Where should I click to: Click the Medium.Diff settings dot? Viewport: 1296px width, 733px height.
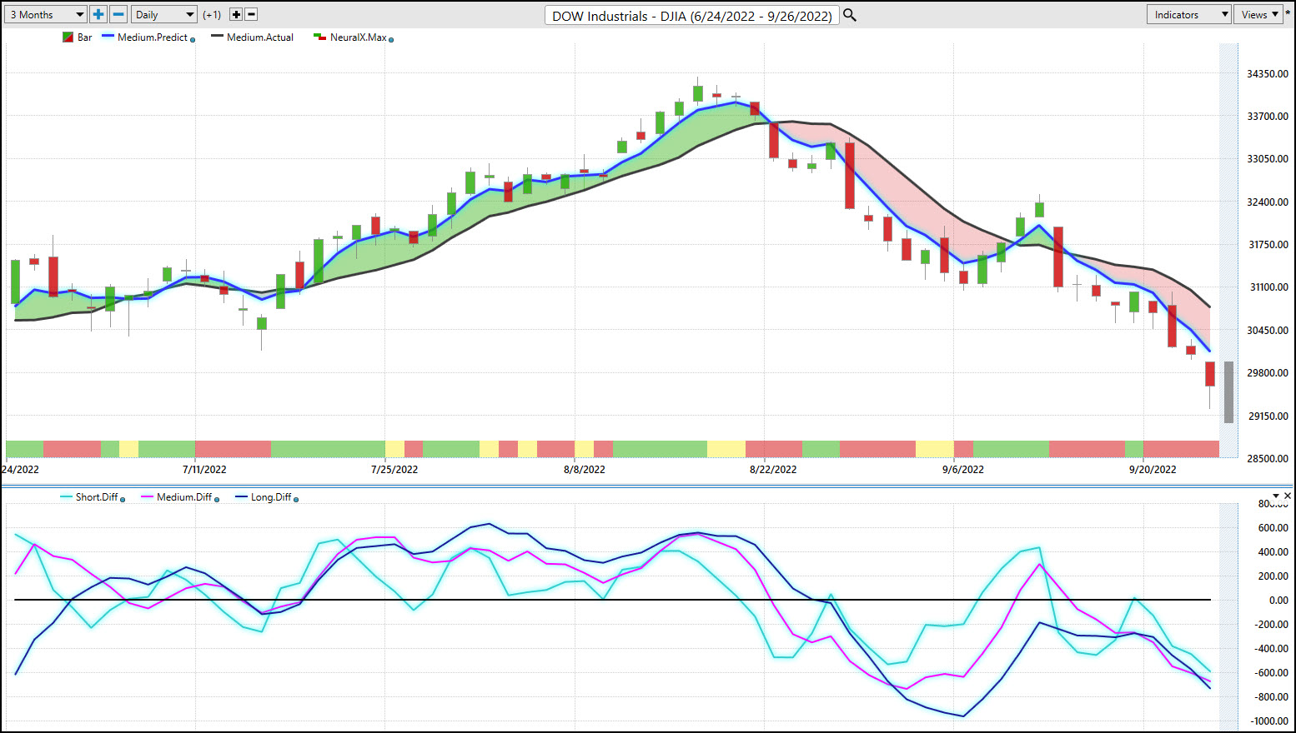tap(217, 499)
